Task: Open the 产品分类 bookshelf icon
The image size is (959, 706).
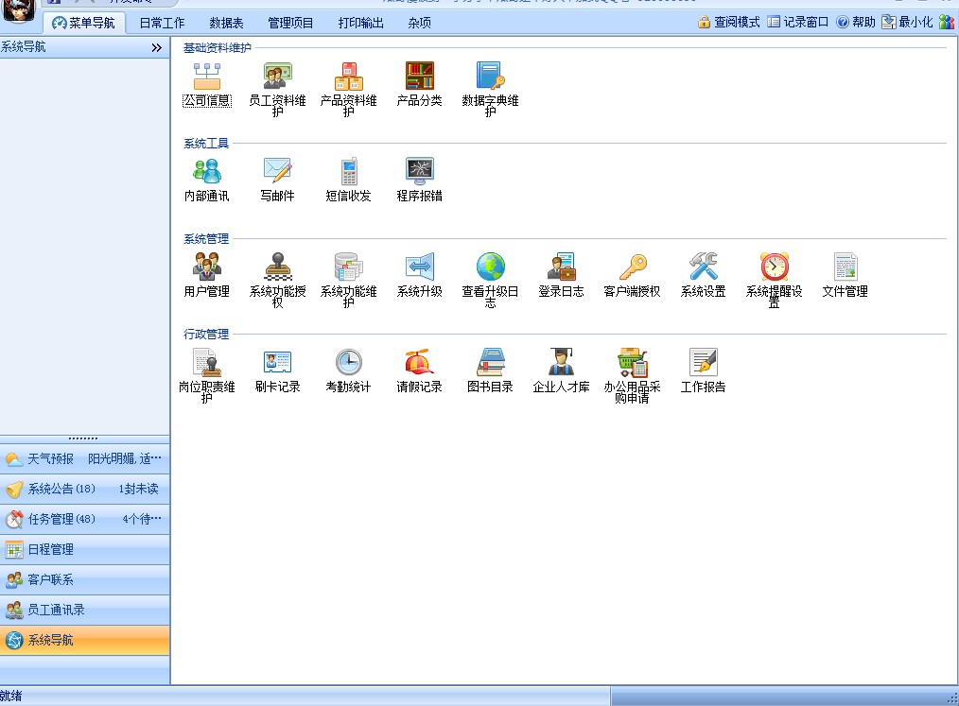Action: [x=419, y=77]
